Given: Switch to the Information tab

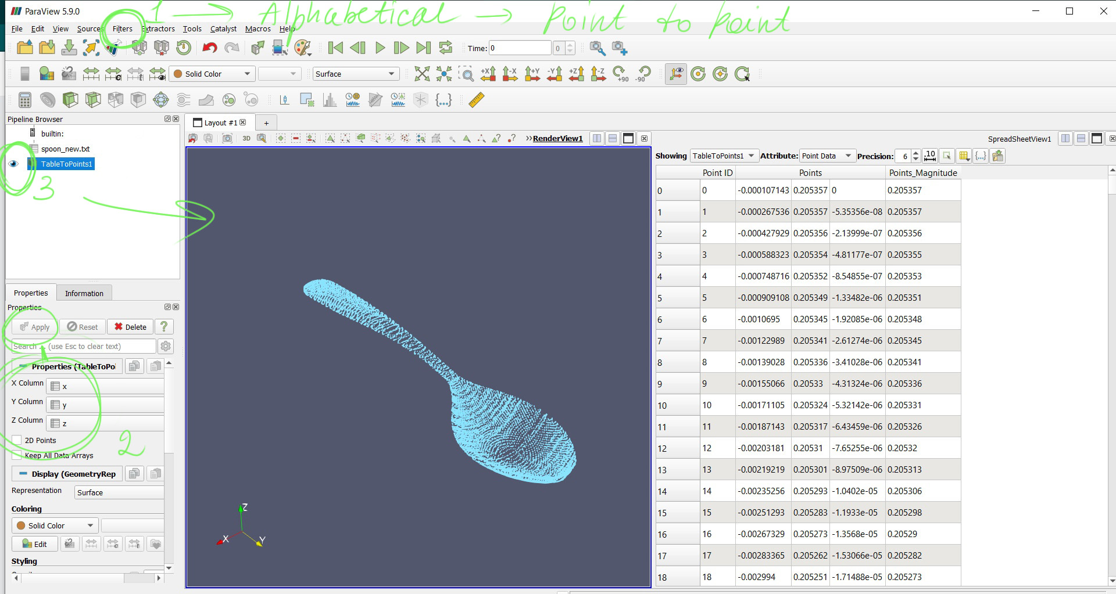Looking at the screenshot, I should (x=84, y=293).
